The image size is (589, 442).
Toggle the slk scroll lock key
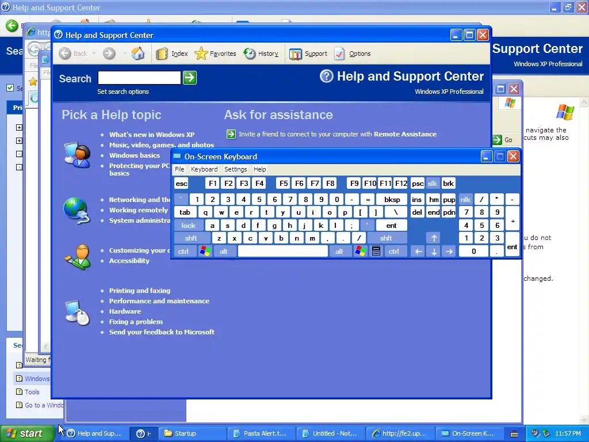433,184
